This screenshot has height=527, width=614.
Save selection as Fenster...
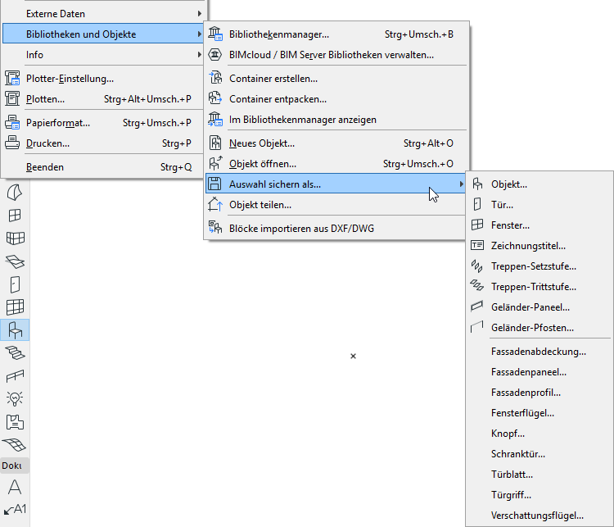(x=539, y=225)
